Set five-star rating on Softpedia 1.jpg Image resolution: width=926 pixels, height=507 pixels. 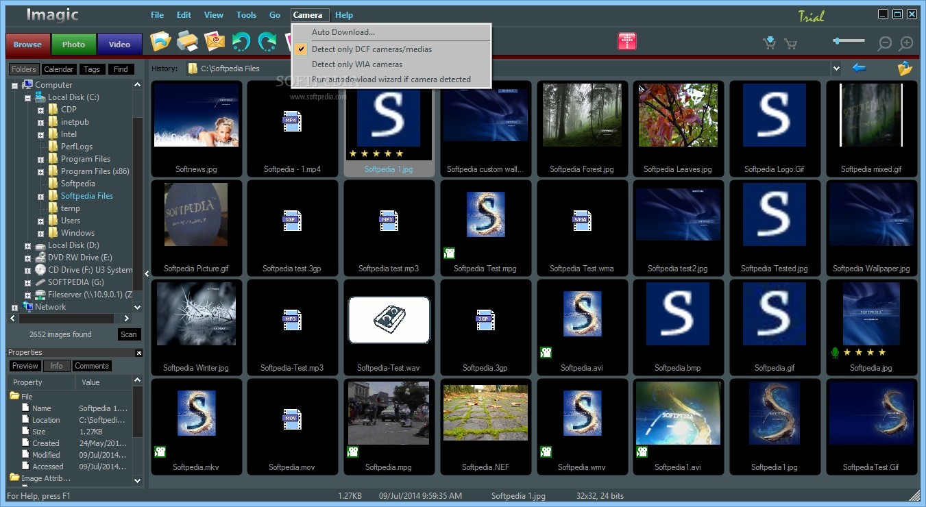pos(400,153)
